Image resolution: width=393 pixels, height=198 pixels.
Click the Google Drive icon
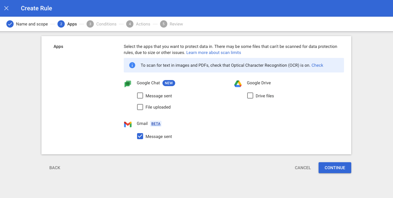(x=238, y=84)
